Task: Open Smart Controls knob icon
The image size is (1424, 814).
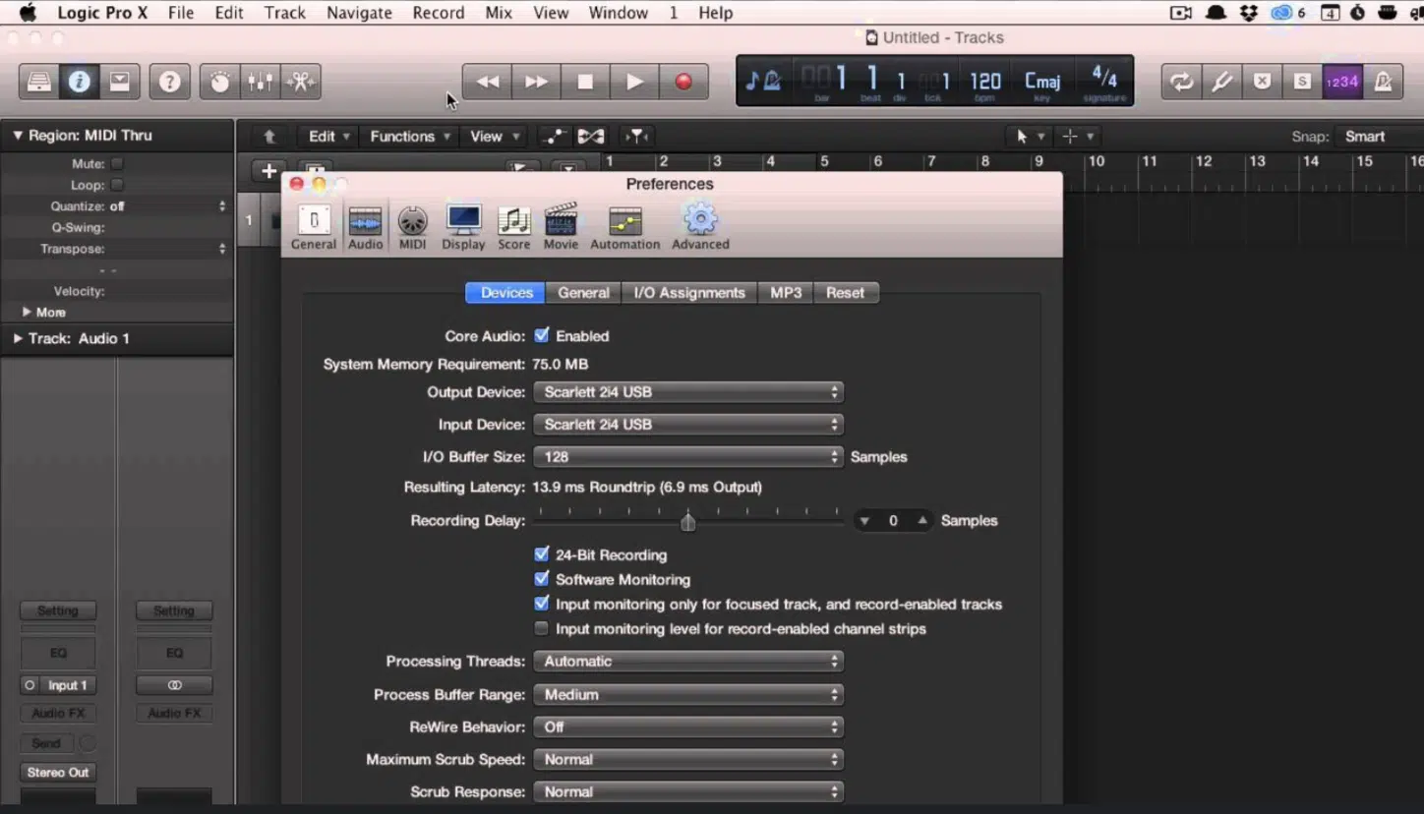Action: 219,82
